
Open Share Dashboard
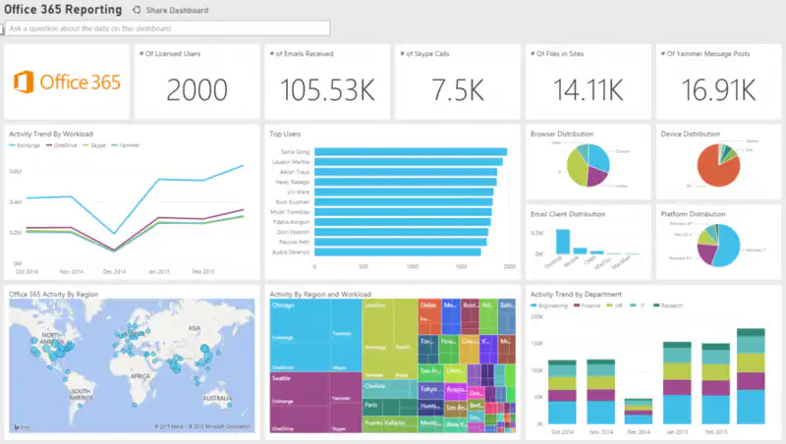pyautogui.click(x=177, y=10)
